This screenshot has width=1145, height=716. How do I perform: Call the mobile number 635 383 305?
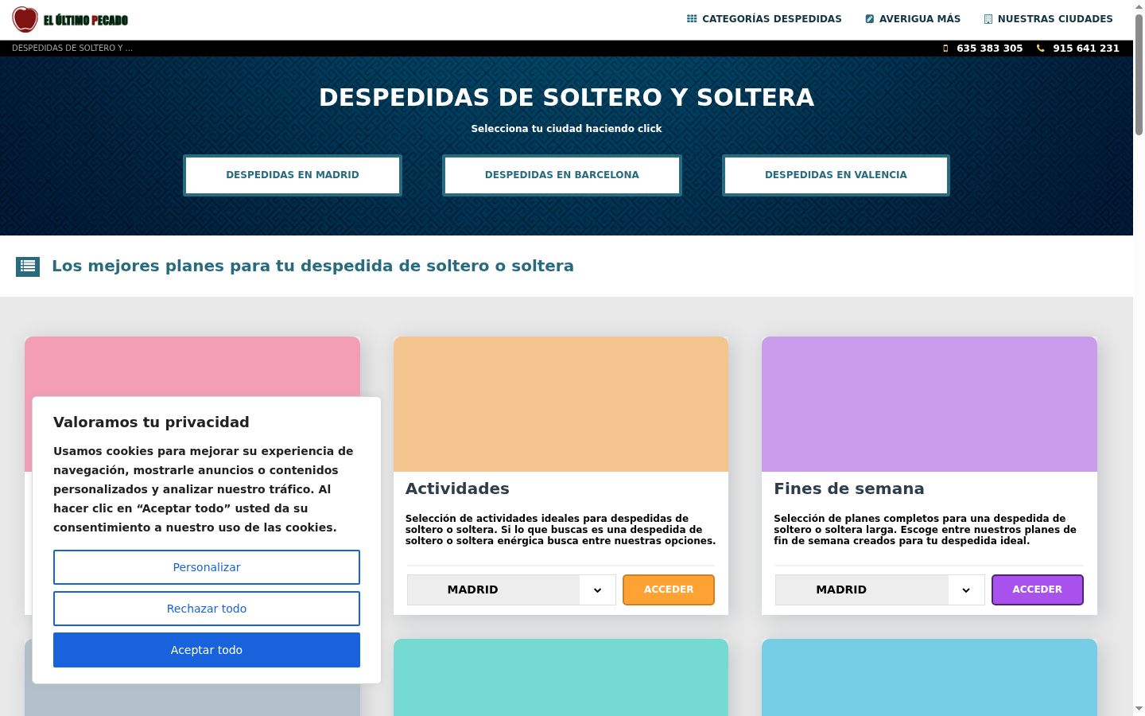(989, 49)
